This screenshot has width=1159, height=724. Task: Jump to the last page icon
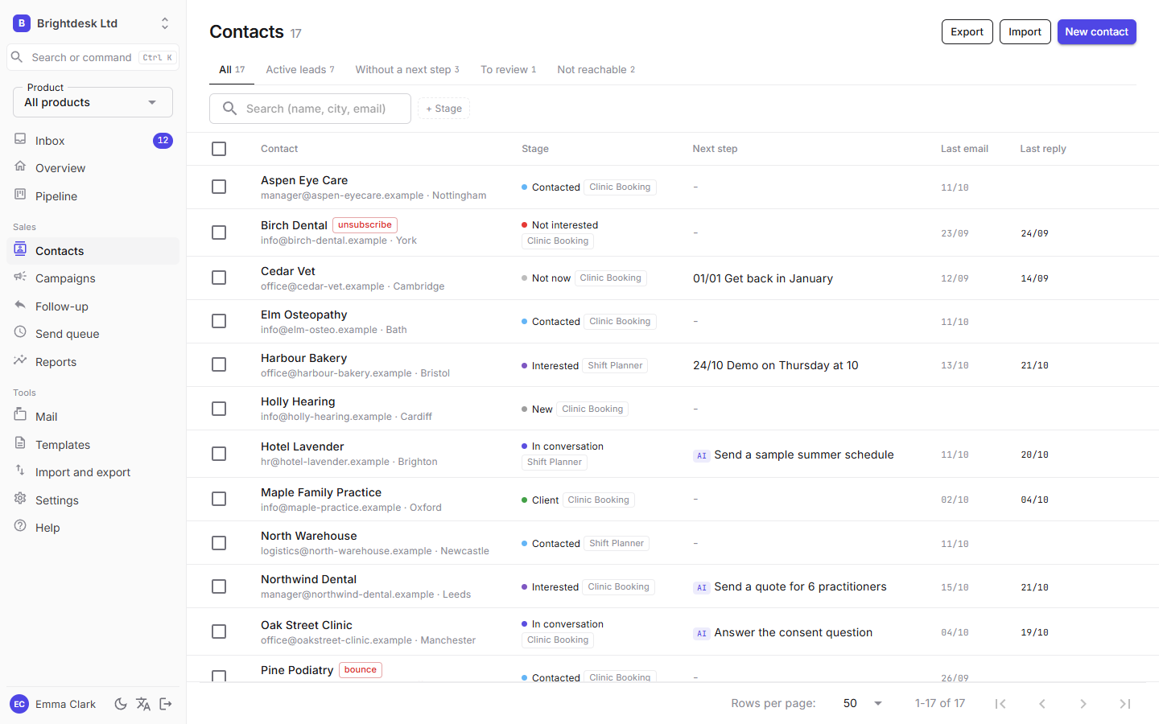(1124, 704)
